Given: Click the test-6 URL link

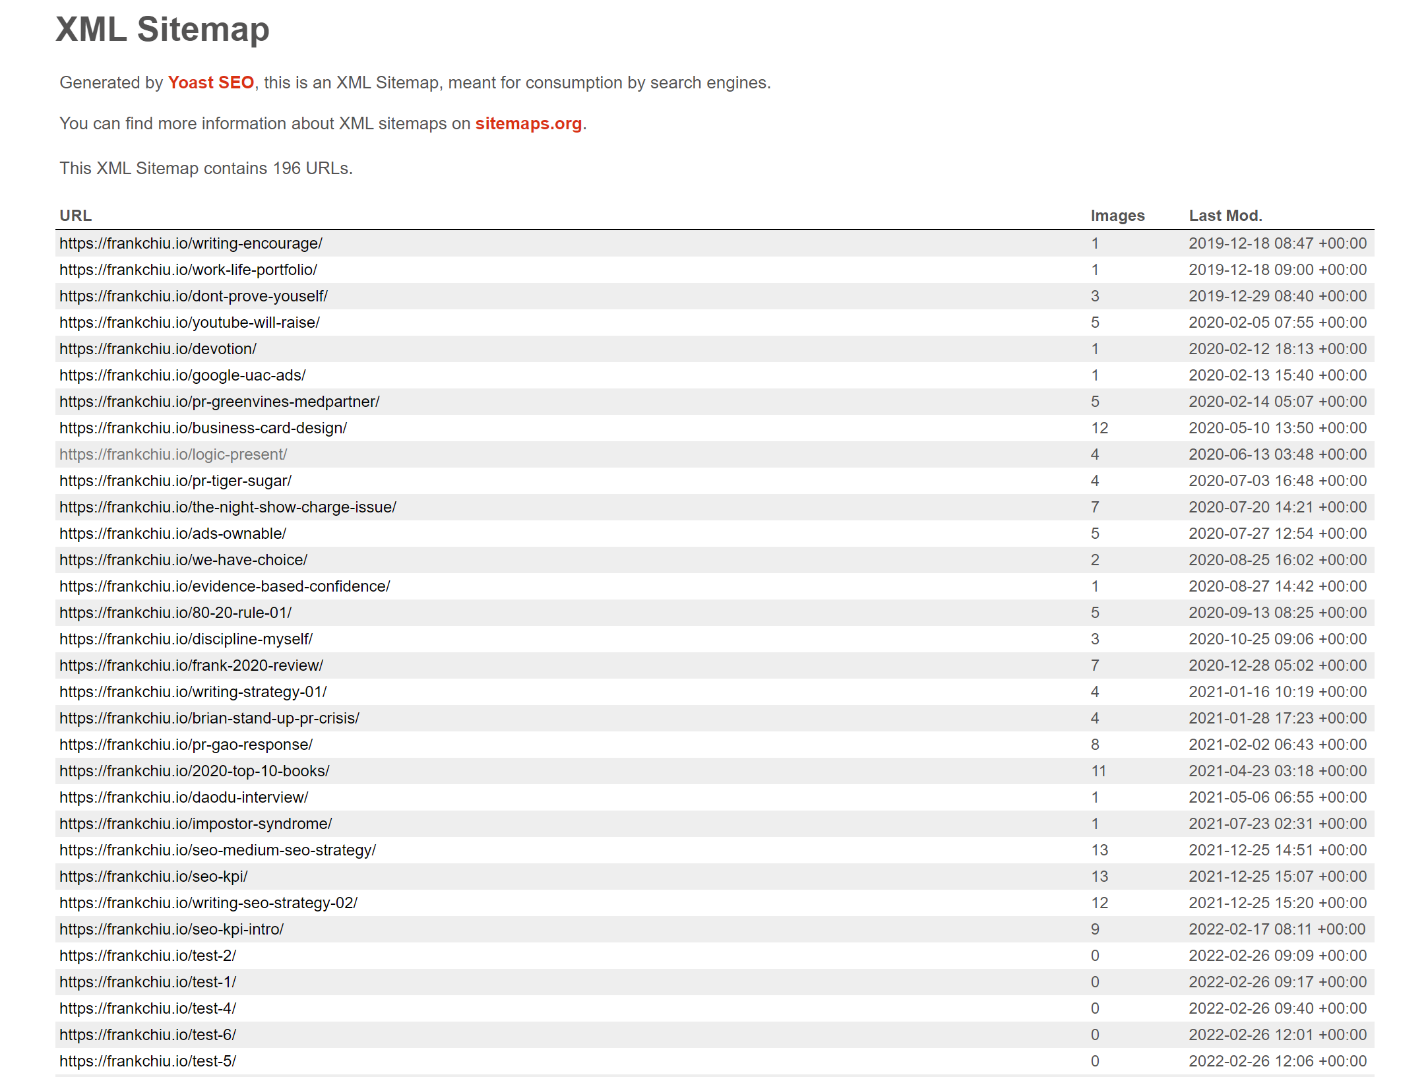Looking at the screenshot, I should (148, 1035).
